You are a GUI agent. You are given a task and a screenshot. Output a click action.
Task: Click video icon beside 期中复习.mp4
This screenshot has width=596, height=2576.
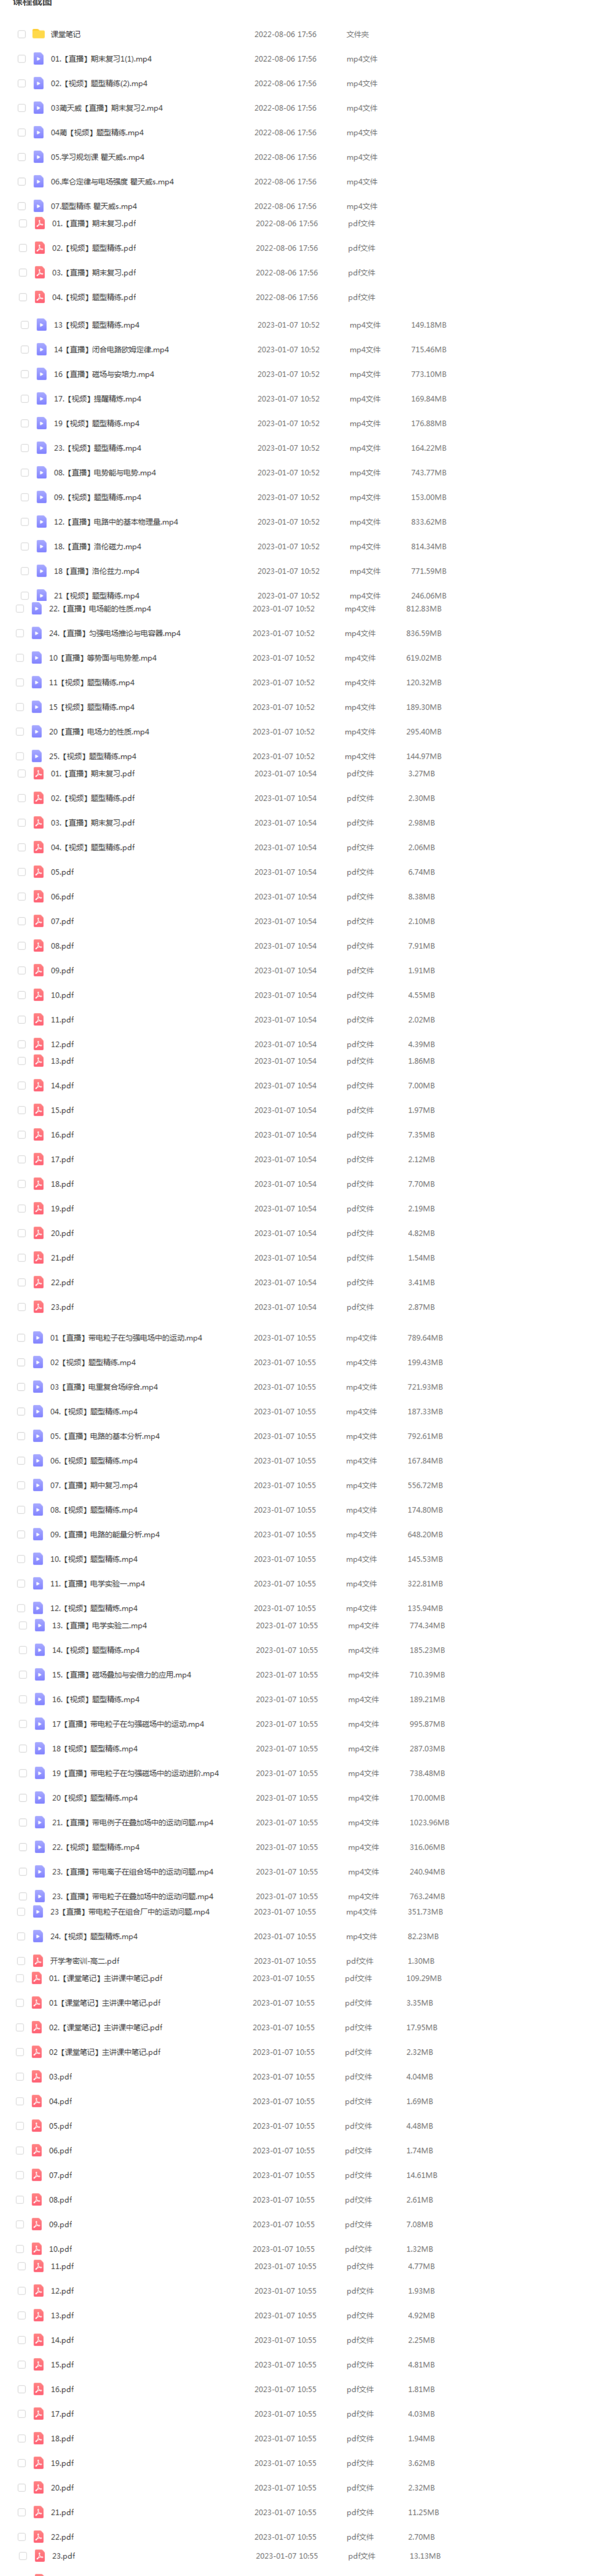(x=38, y=1486)
